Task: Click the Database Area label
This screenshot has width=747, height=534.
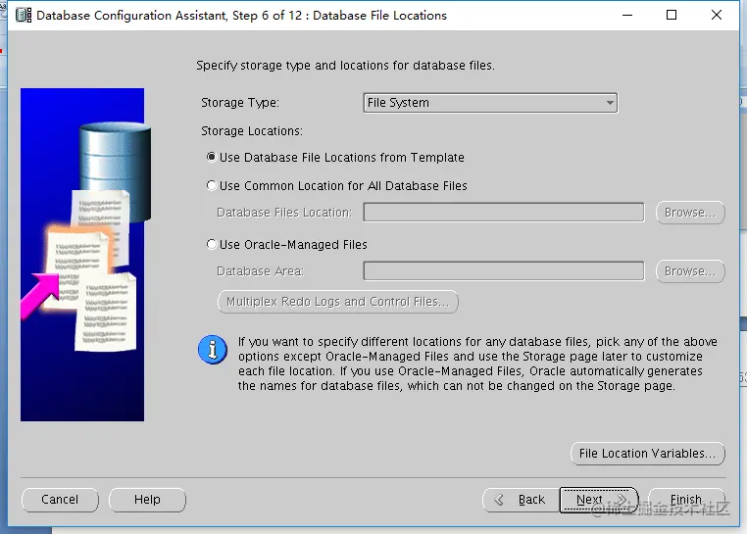Action: [260, 271]
